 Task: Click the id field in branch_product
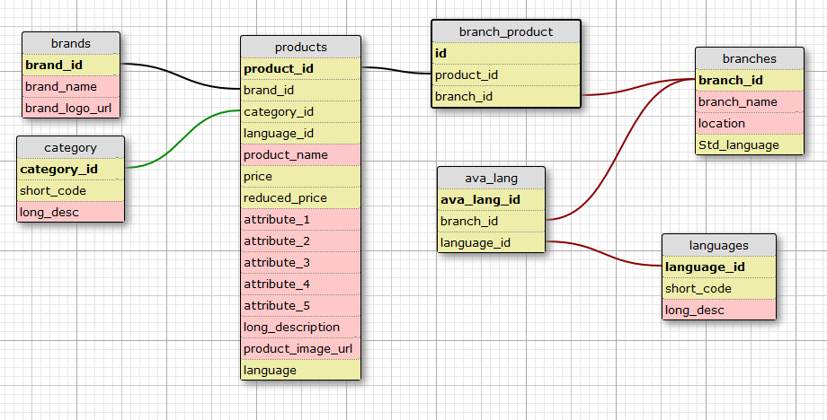click(506, 53)
